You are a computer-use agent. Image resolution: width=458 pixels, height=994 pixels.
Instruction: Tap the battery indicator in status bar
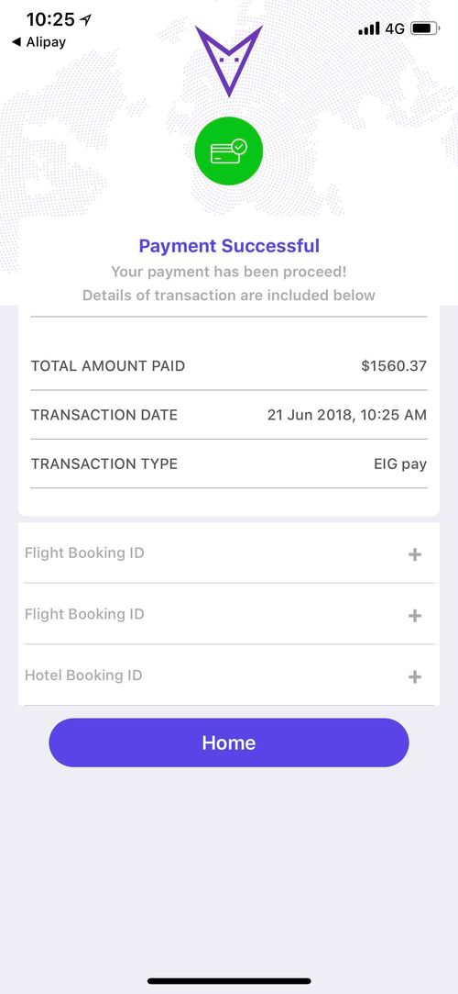point(425,28)
